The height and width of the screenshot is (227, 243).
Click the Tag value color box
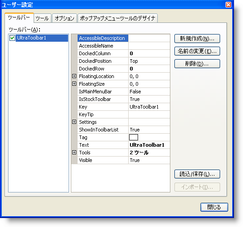134,137
